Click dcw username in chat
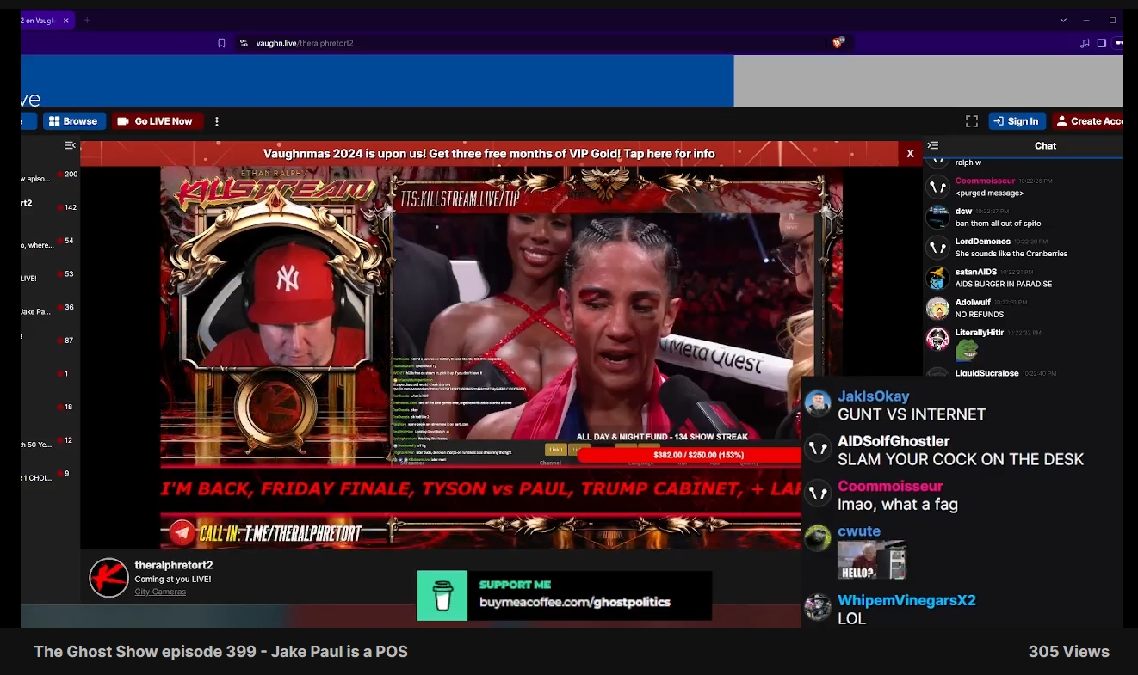The image size is (1138, 675). 963,211
